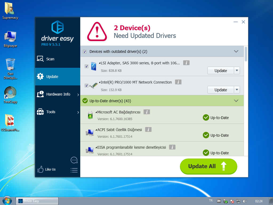Open the list menu icon near Like Us
This screenshot has height=205, width=273.
[x=74, y=170]
